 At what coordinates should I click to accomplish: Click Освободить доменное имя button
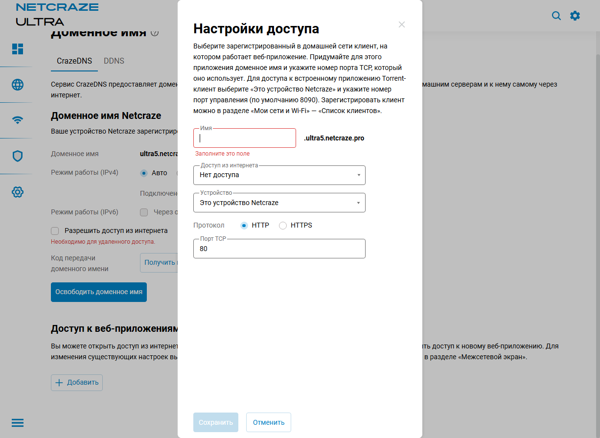99,292
